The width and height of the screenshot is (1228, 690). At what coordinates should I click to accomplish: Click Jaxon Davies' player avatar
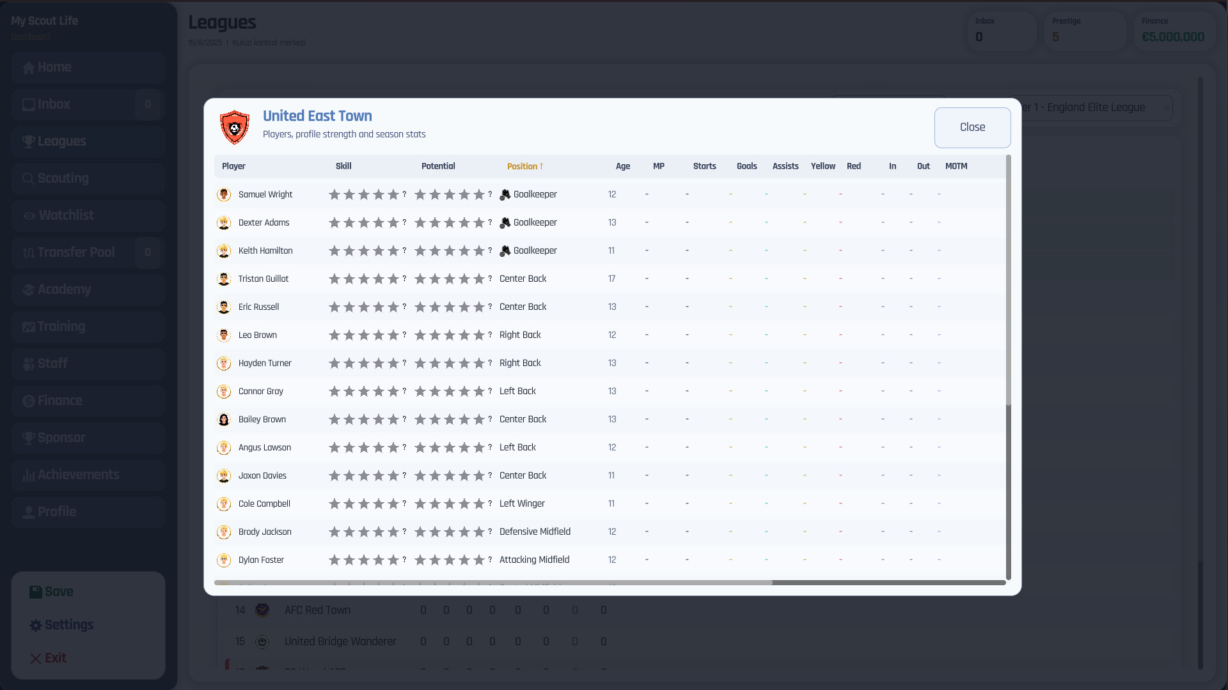[224, 476]
